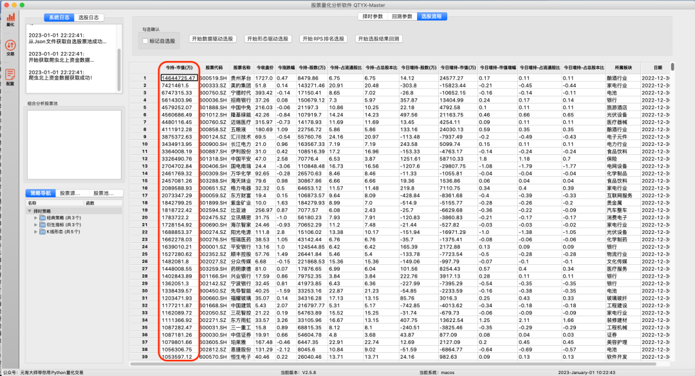Select the K线形态 folder icon

click(x=42, y=231)
